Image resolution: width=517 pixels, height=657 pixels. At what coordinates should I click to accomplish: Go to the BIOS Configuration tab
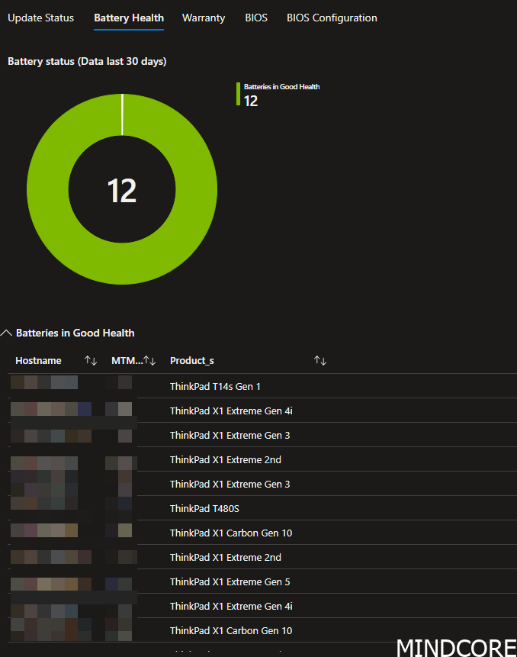click(332, 18)
